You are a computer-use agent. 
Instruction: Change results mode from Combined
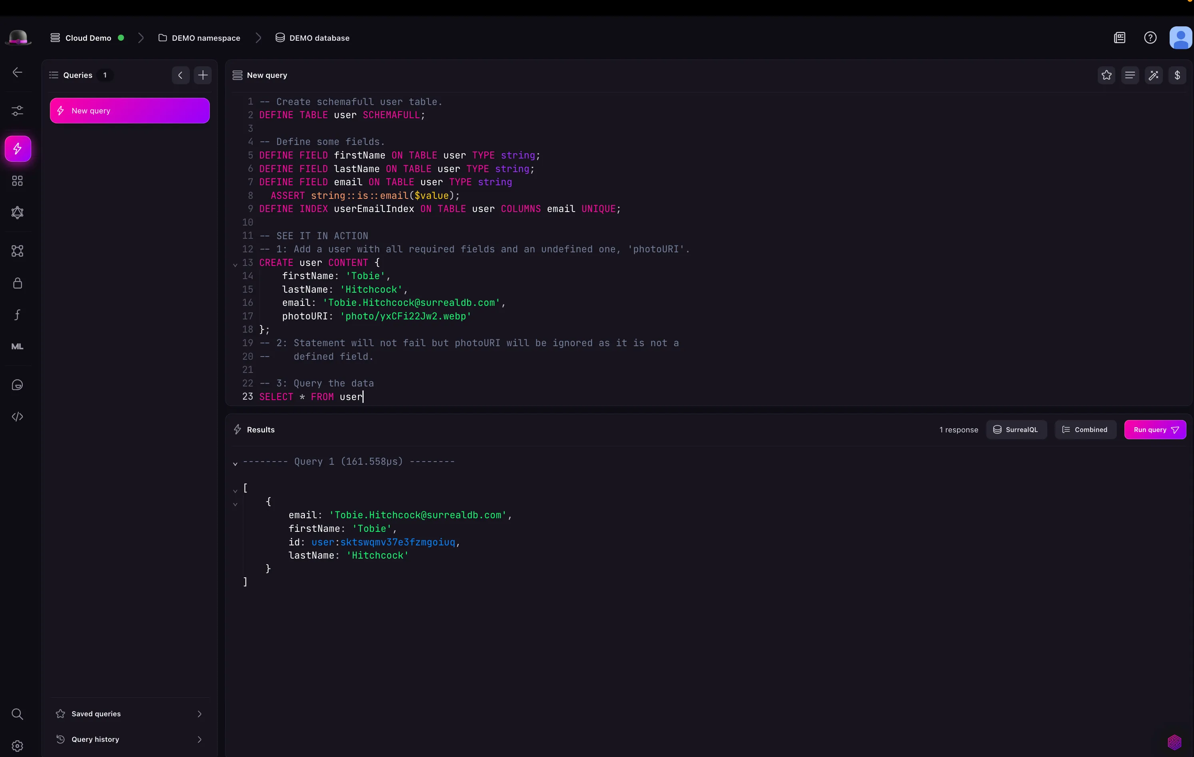(x=1085, y=430)
